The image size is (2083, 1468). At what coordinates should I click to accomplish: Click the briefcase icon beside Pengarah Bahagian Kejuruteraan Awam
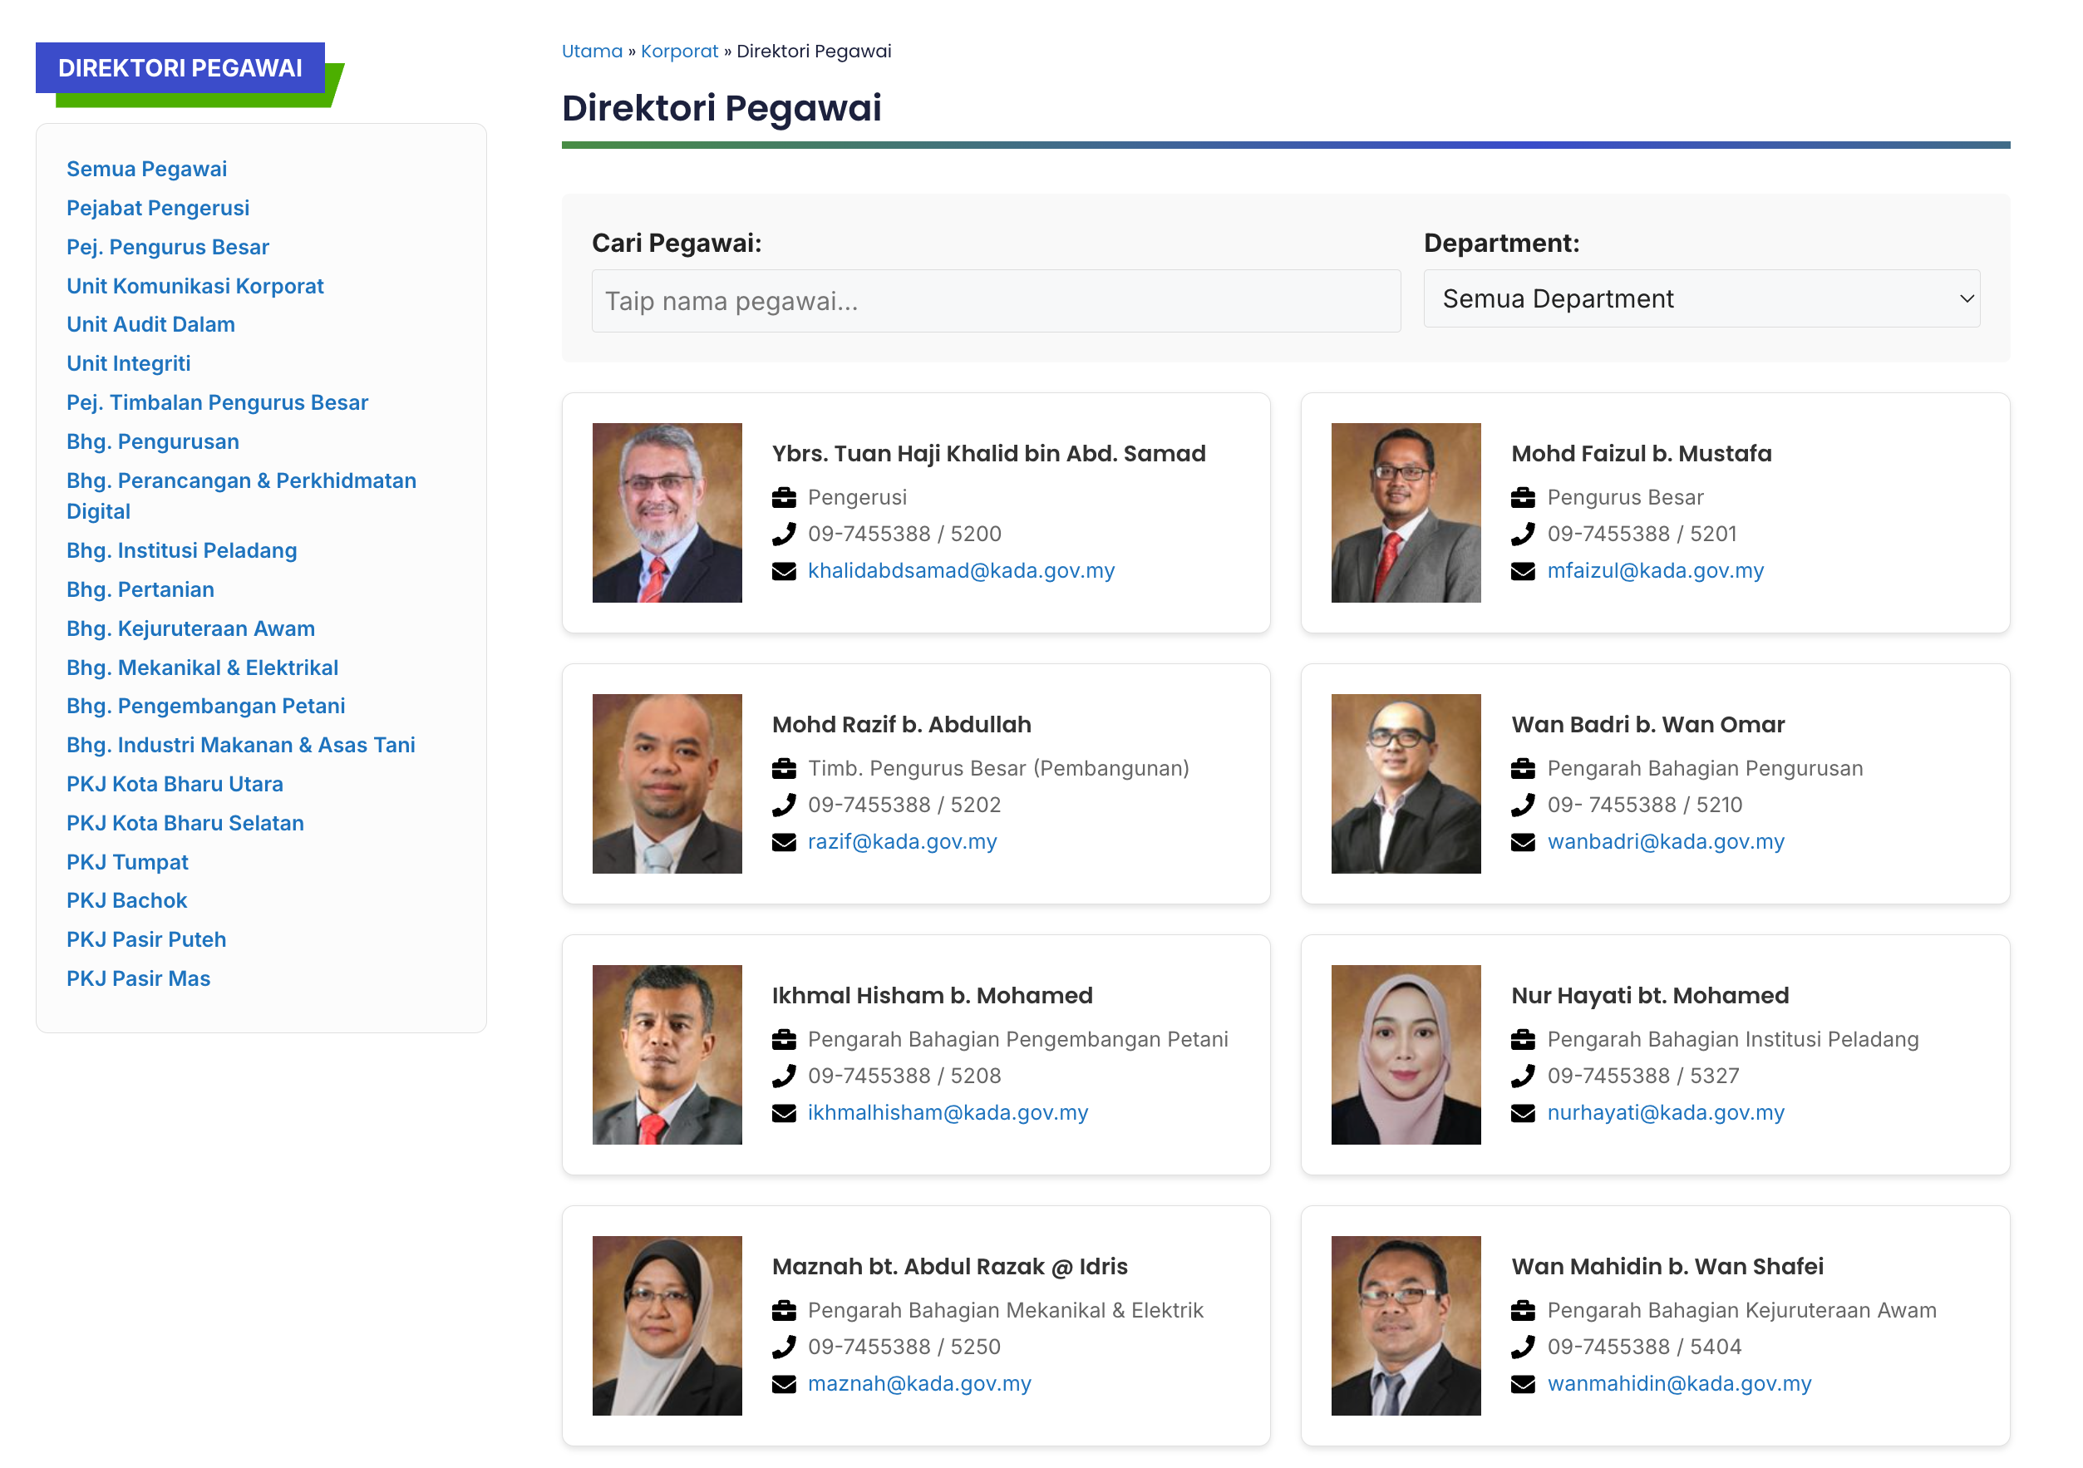point(1522,1311)
